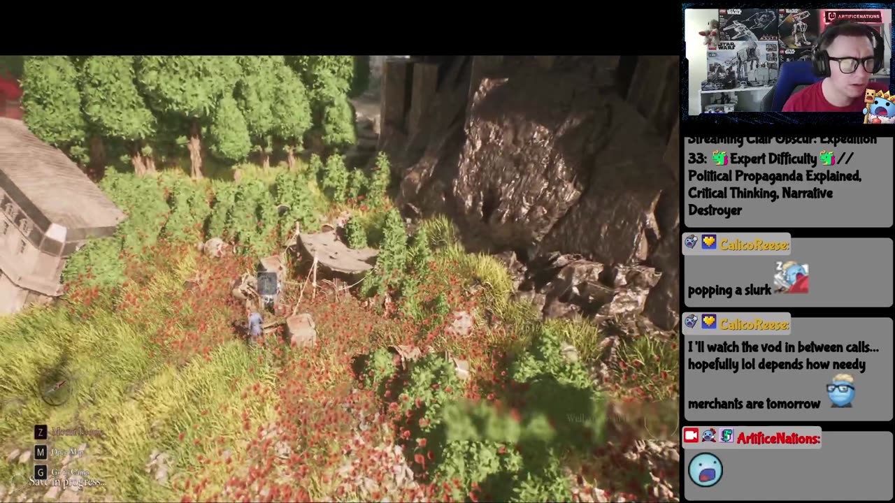Click the crowned blue mascot on webcam overlay

[x=880, y=105]
